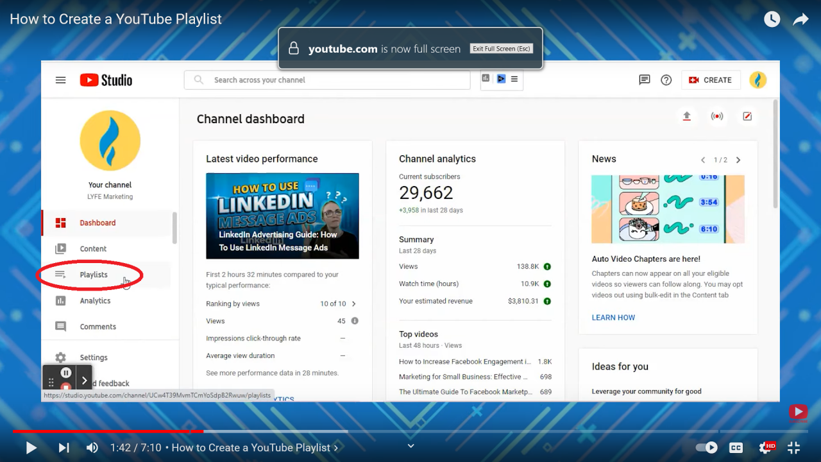
Task: Go to next News card
Action: pos(738,160)
